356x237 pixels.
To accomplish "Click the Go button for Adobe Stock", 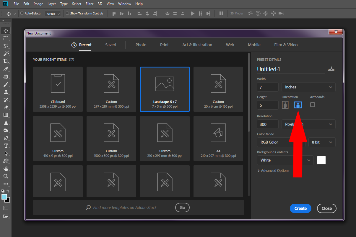I will 182,208.
